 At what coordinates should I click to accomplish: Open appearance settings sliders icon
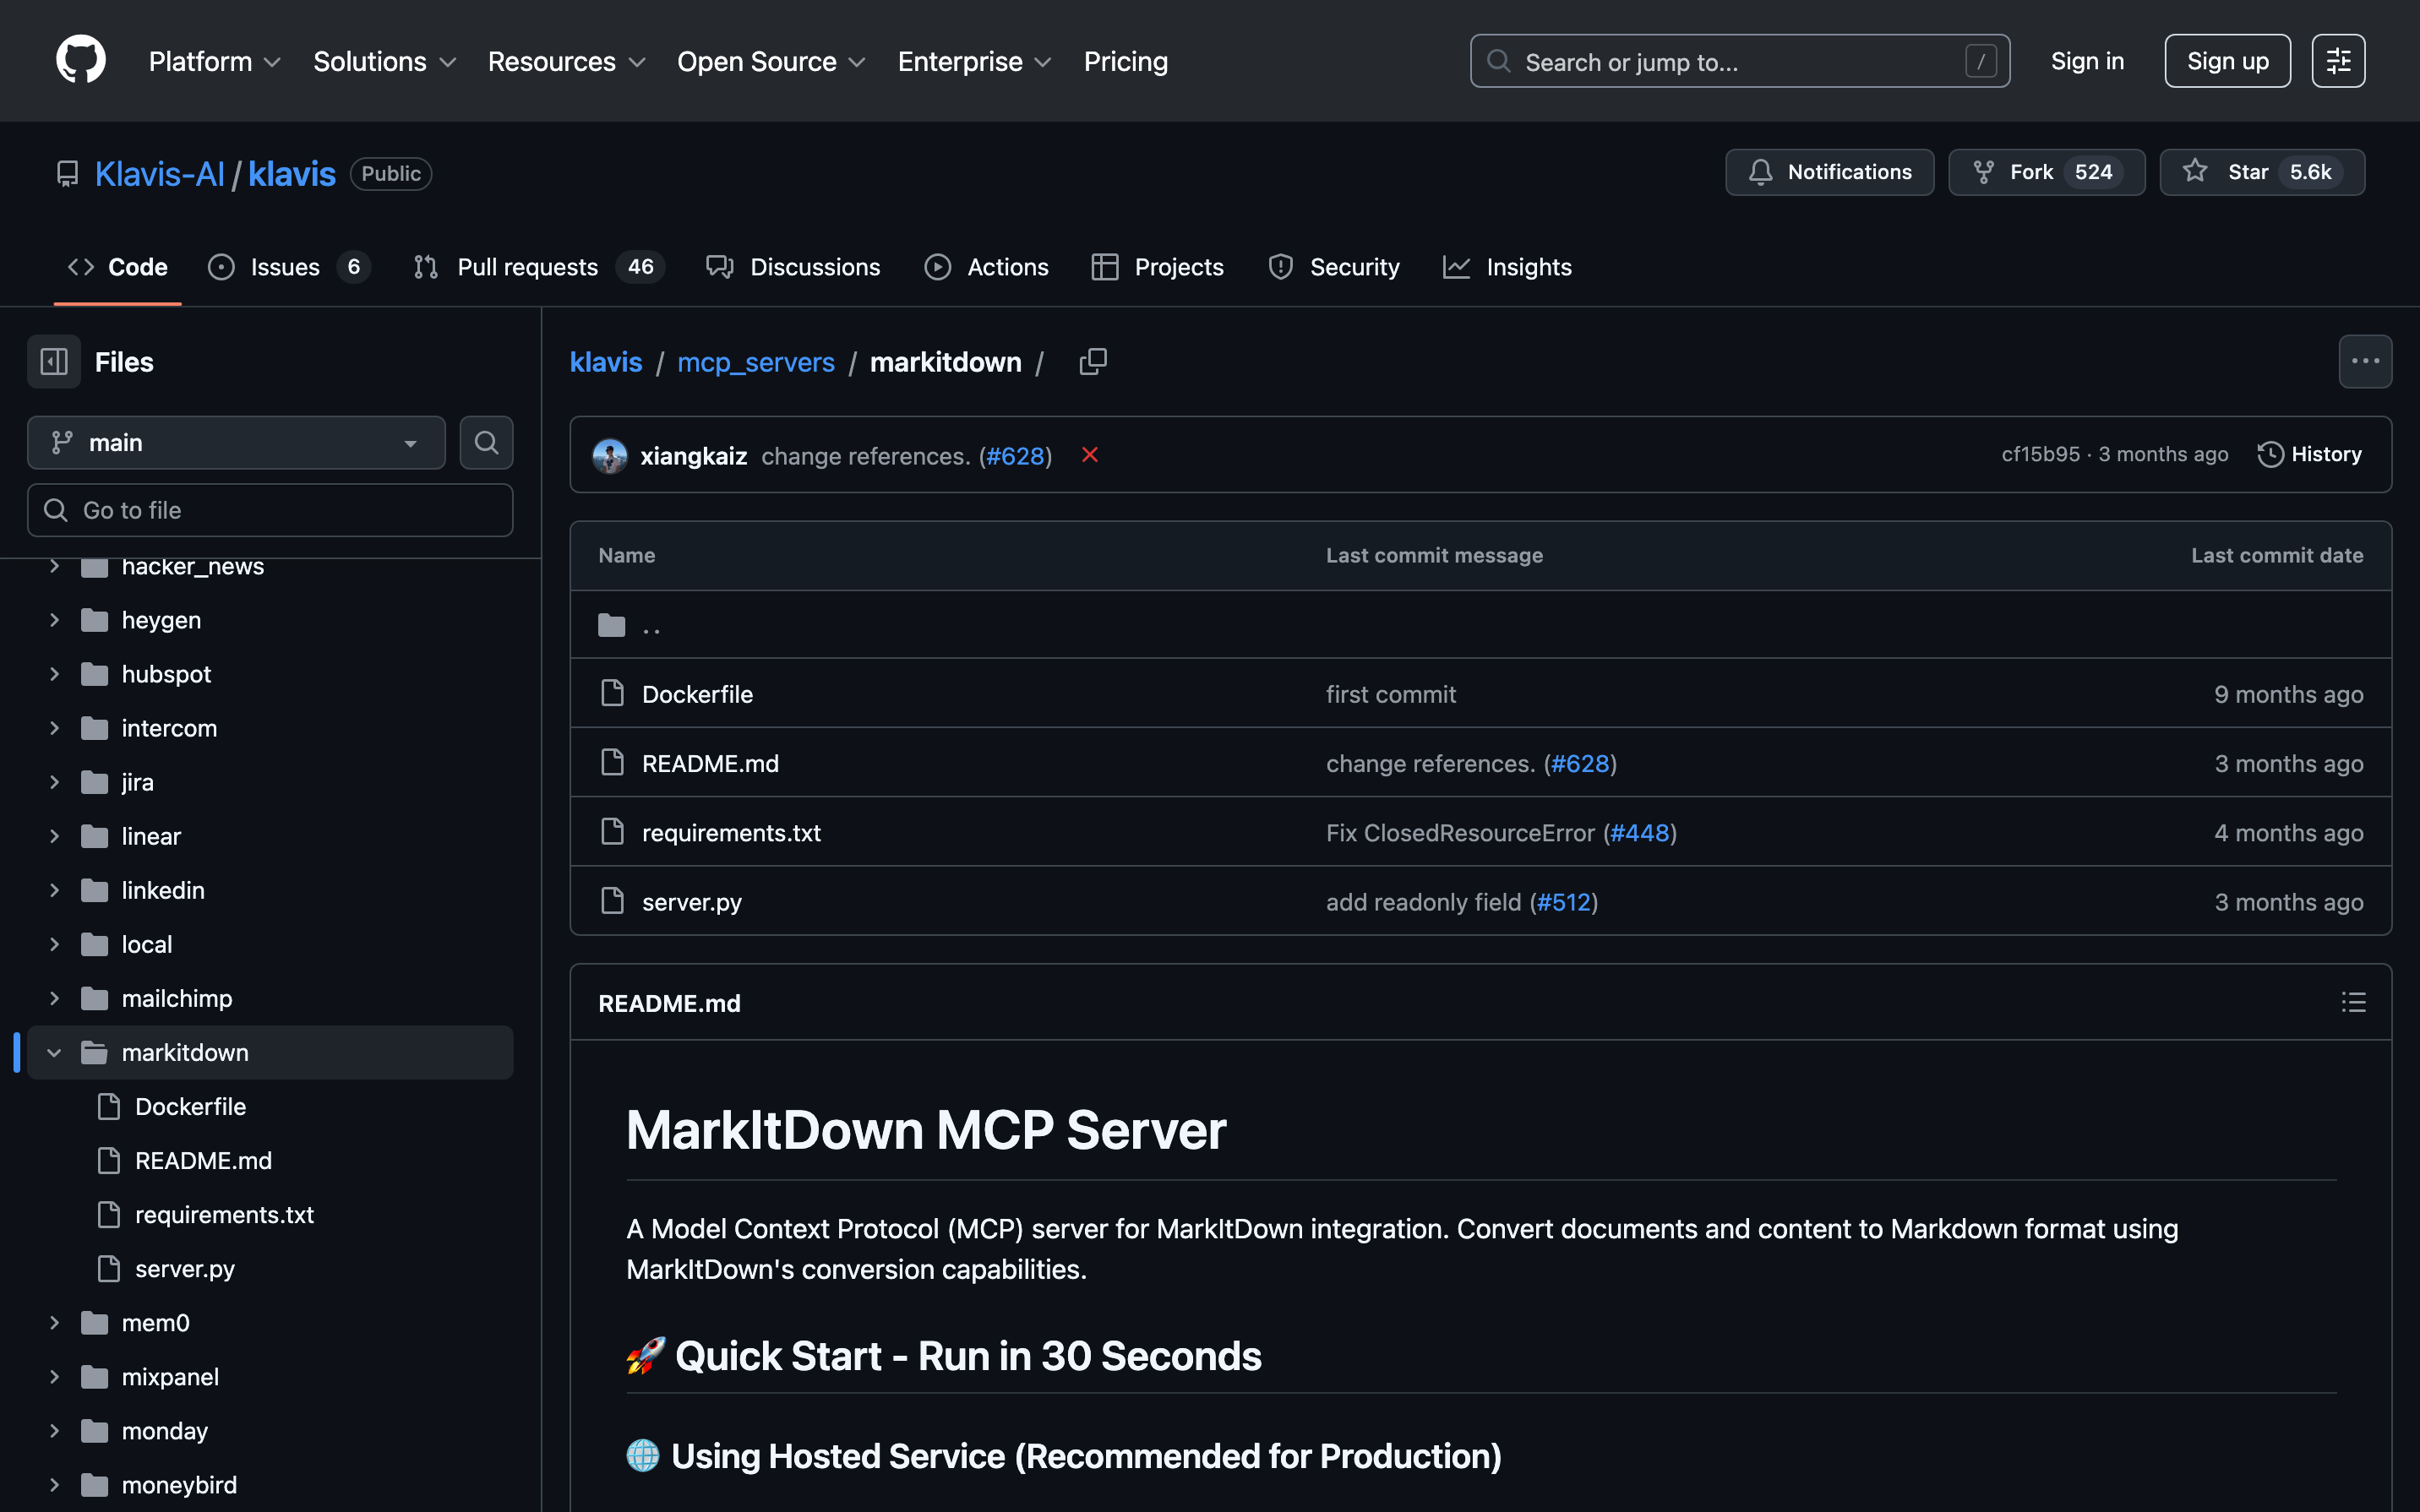click(x=2338, y=61)
